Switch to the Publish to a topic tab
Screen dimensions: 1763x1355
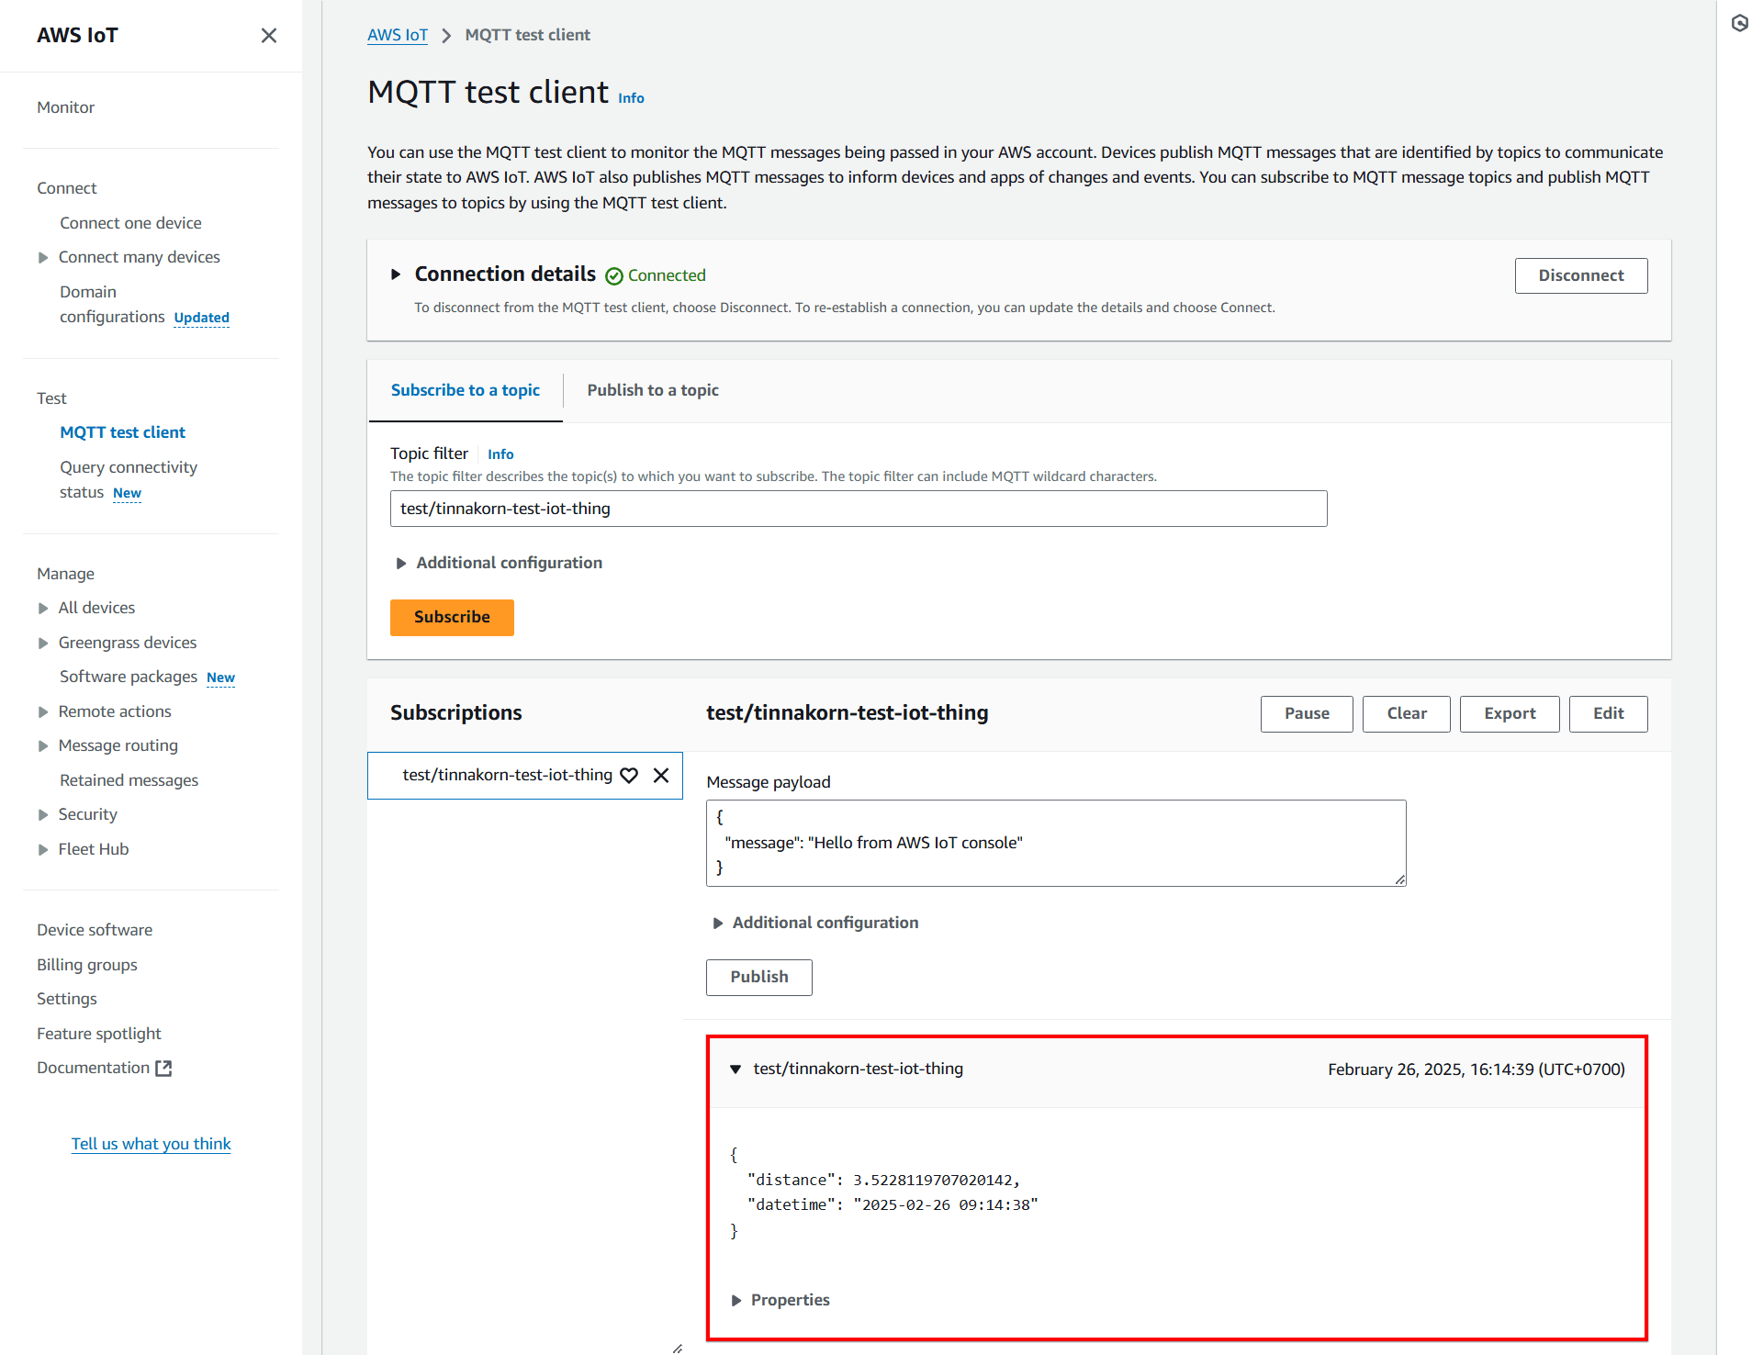point(653,390)
